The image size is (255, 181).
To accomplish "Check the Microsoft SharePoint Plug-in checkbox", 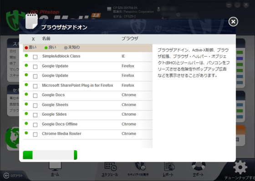I will point(35,86).
